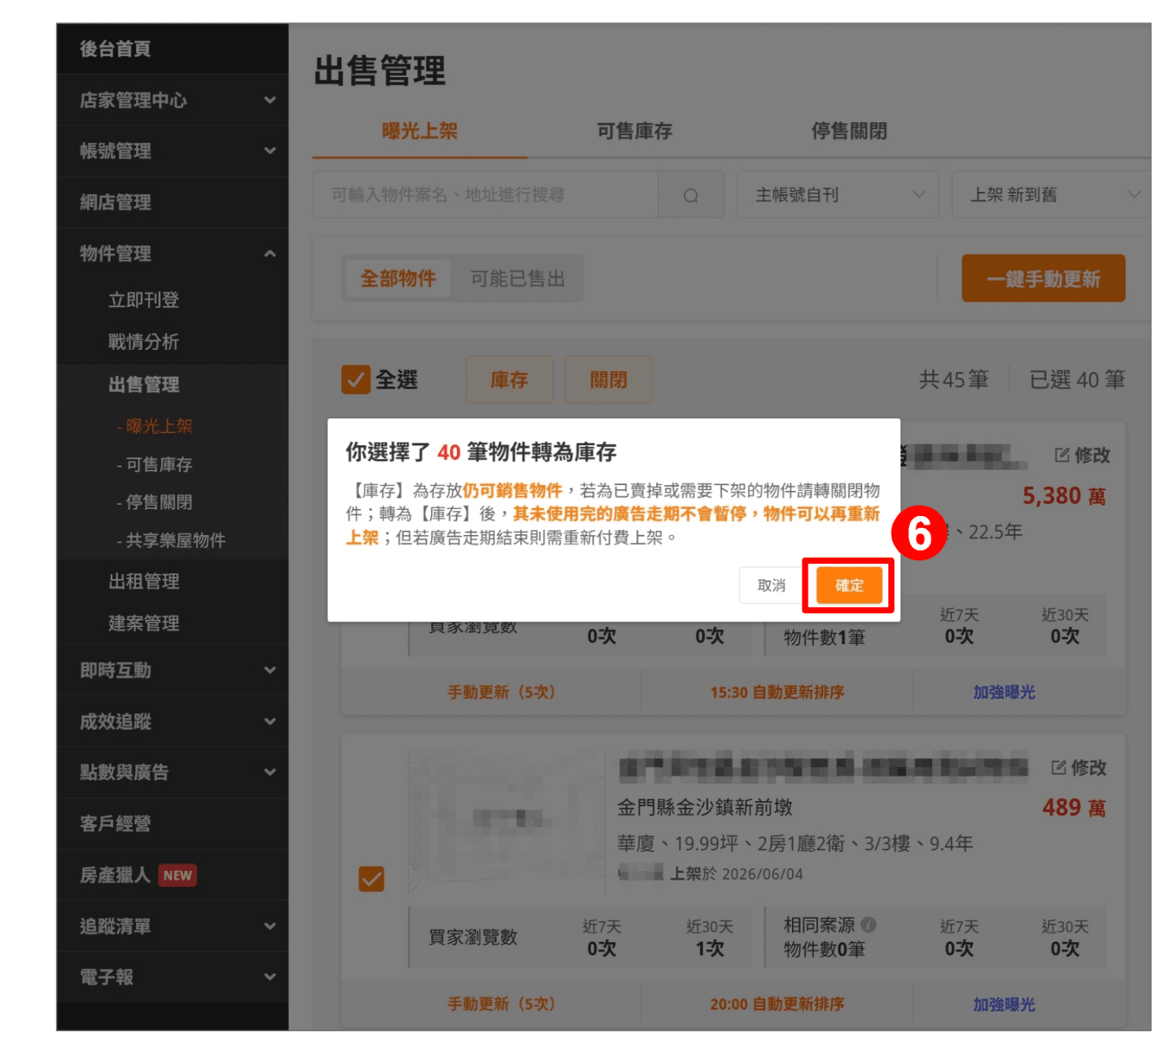This screenshot has width=1172, height=1039.
Task: Click the edit icon beside 5,380 萬 listing
Action: 1062,455
